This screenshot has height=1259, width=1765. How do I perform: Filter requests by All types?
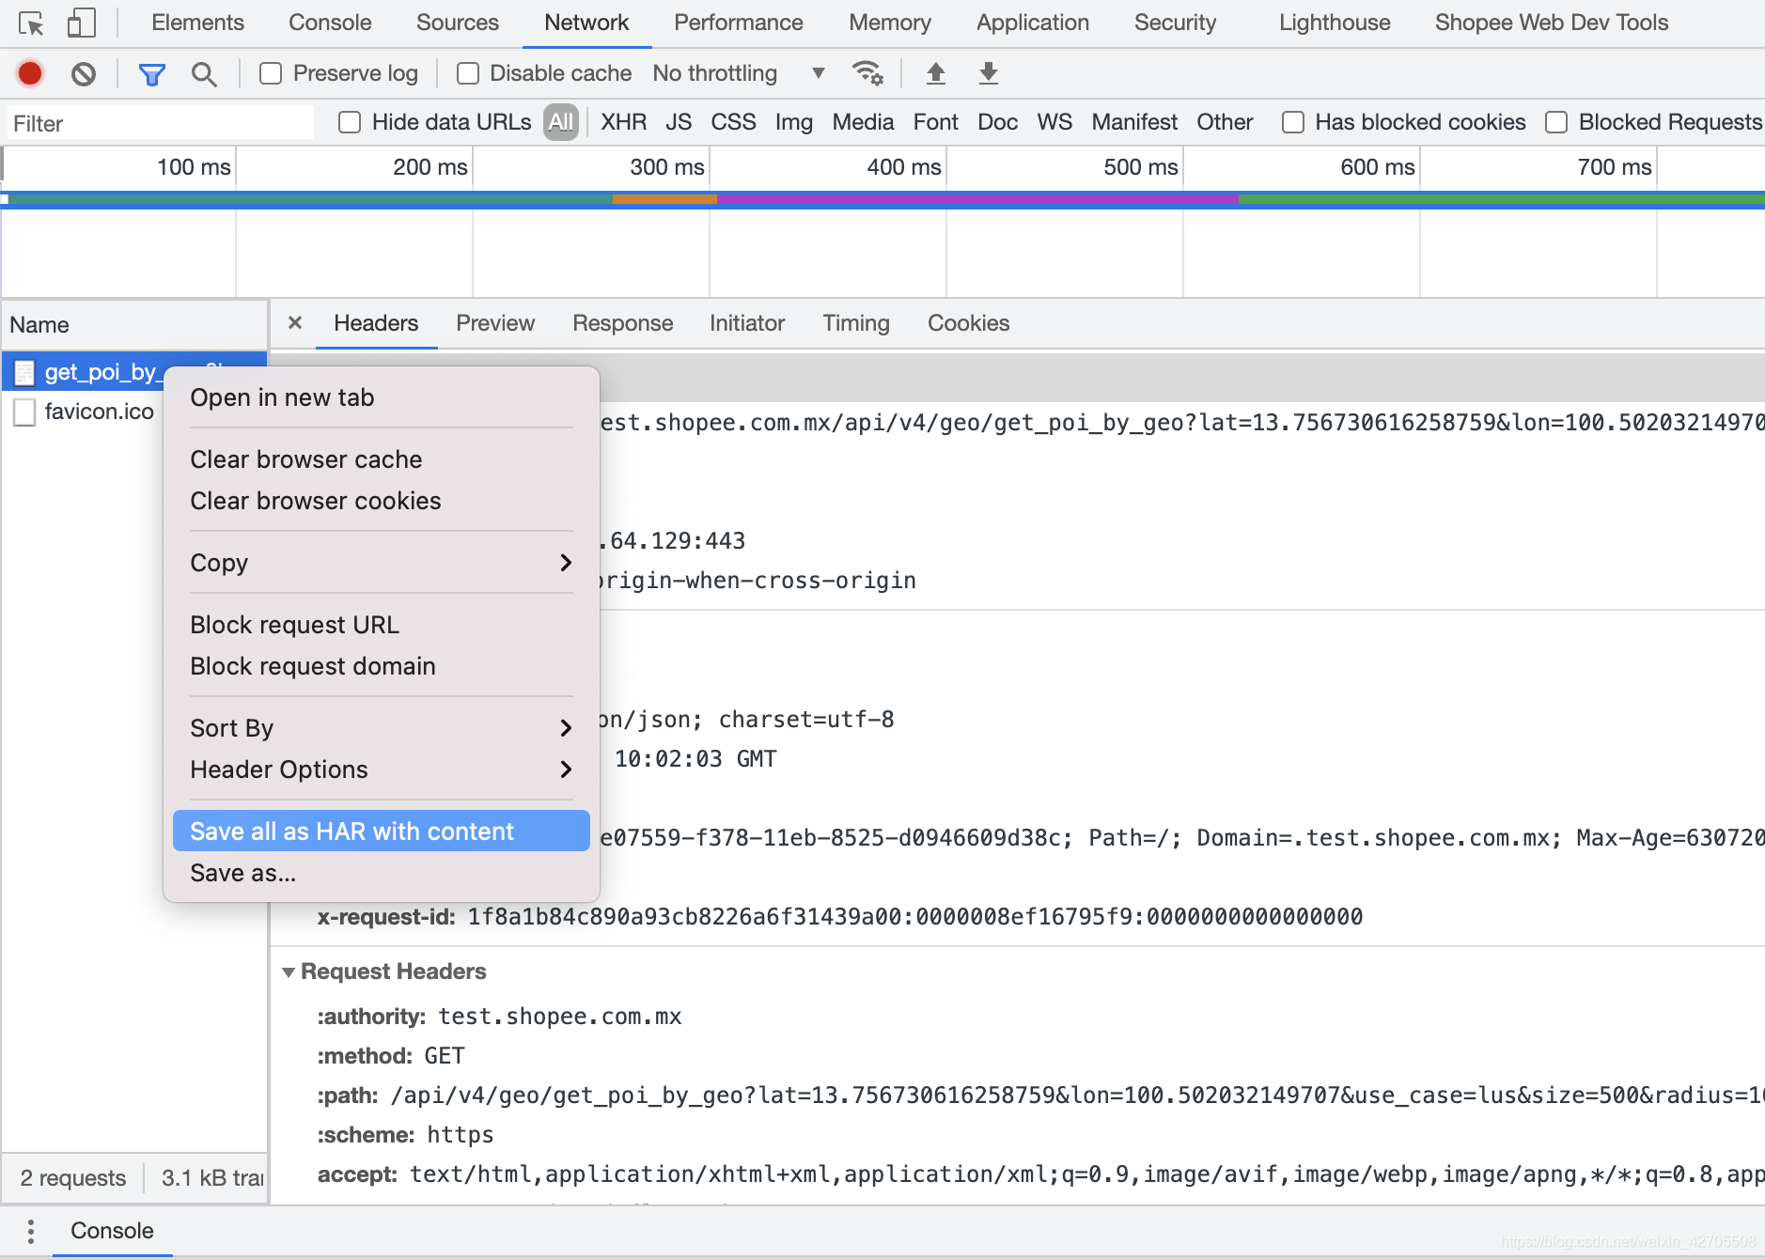tap(561, 122)
